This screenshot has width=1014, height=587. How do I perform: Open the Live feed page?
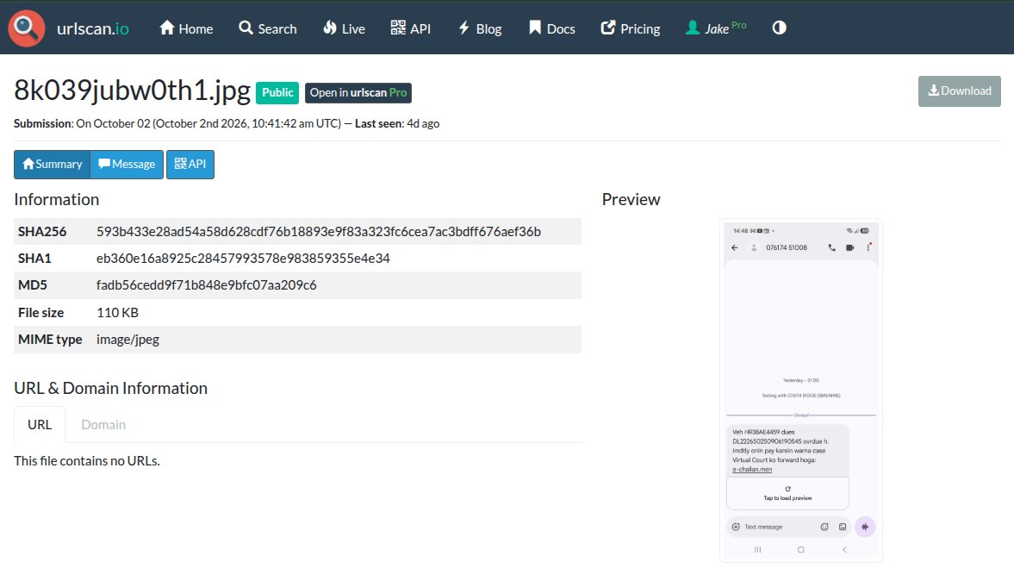tap(344, 28)
